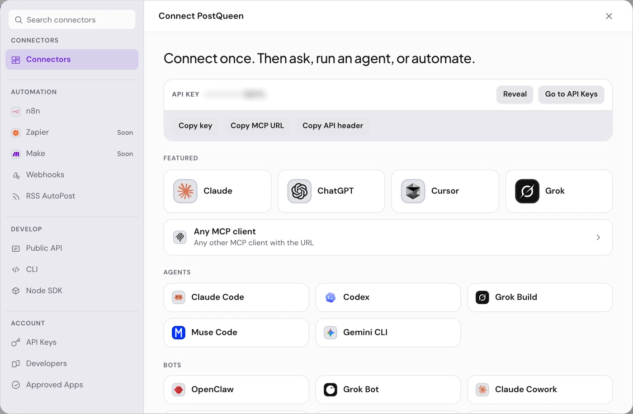
Task: Click the Grok Bot logo icon
Action: 331,390
